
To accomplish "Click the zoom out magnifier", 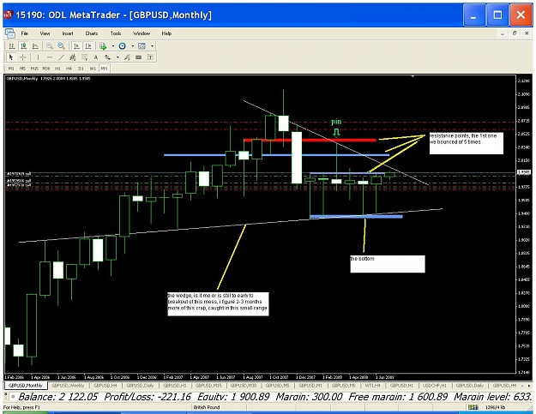I will (61, 45).
